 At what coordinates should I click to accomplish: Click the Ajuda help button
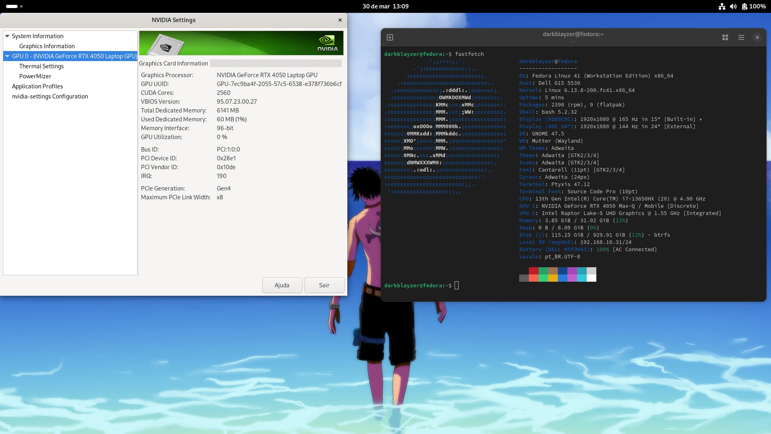click(282, 285)
